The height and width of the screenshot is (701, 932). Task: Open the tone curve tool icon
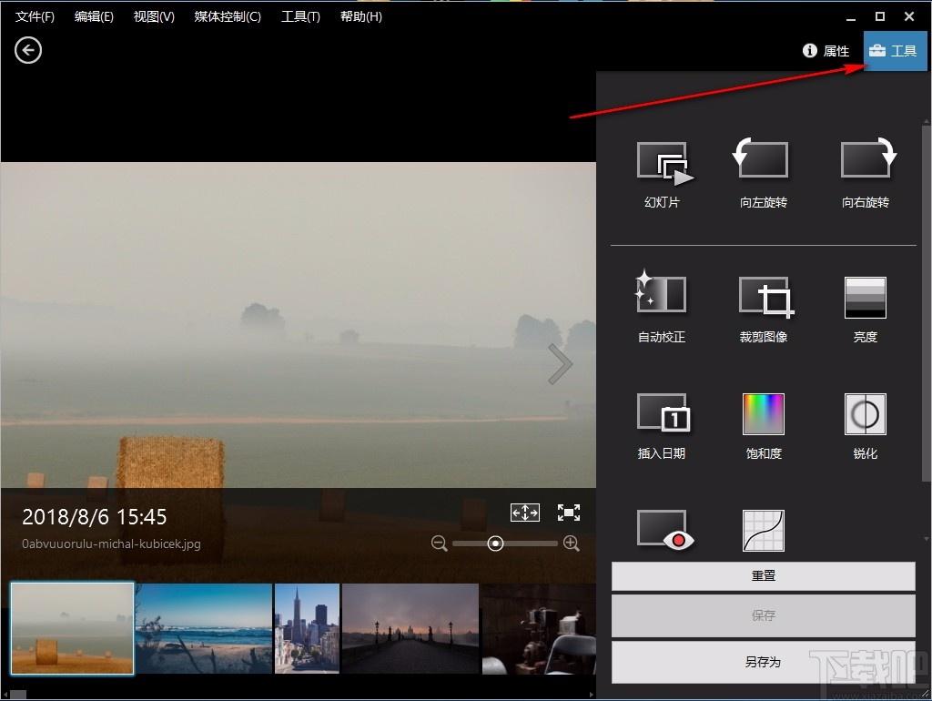pyautogui.click(x=764, y=531)
